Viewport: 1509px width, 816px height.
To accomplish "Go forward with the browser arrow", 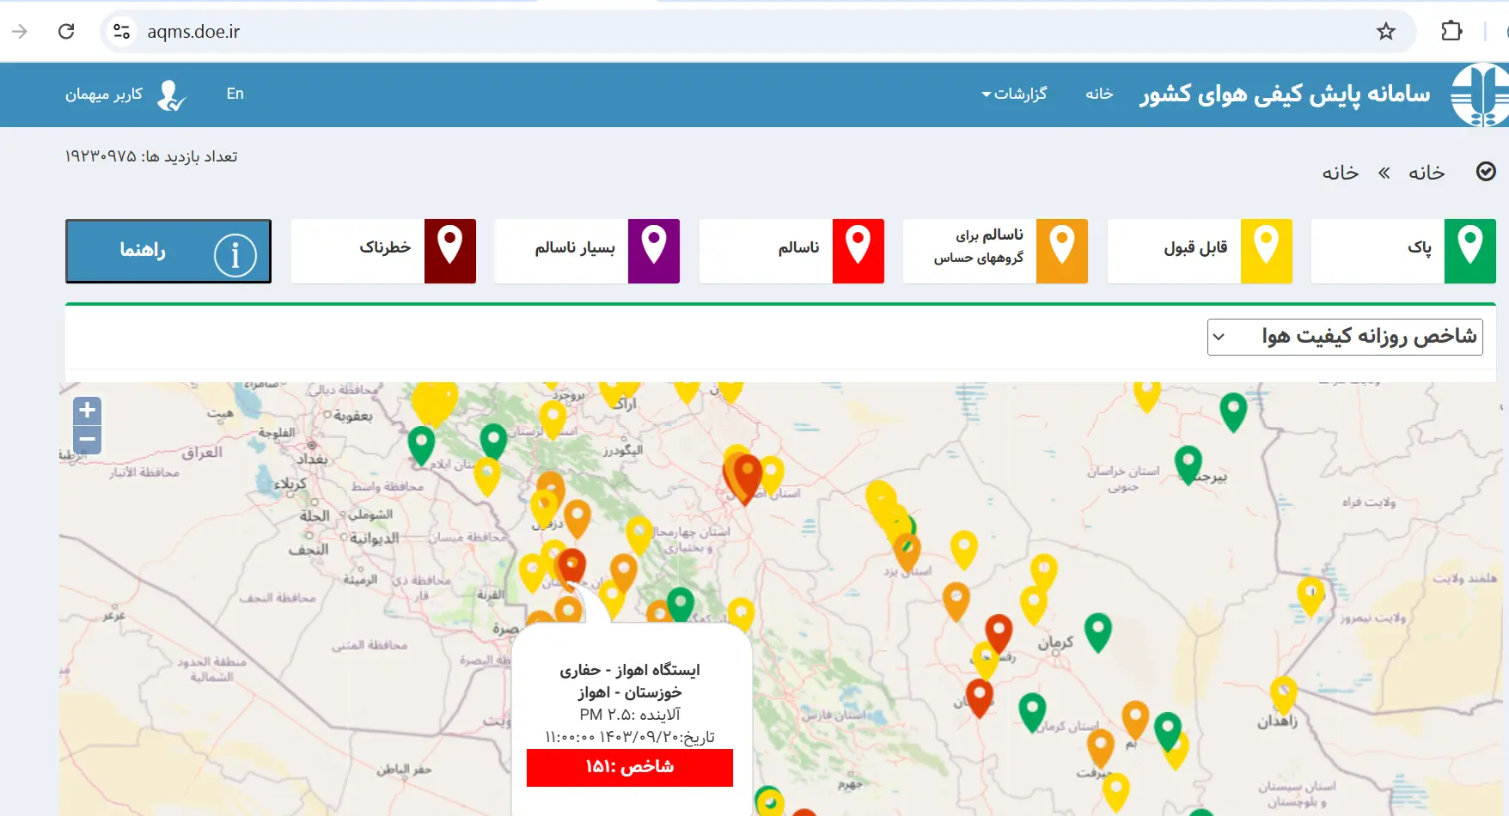I will (20, 32).
